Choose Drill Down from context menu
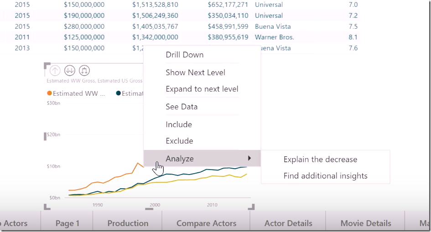 tap(184, 55)
